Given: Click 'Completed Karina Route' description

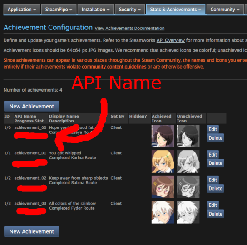Looking at the screenshot, I should [x=73, y=158].
